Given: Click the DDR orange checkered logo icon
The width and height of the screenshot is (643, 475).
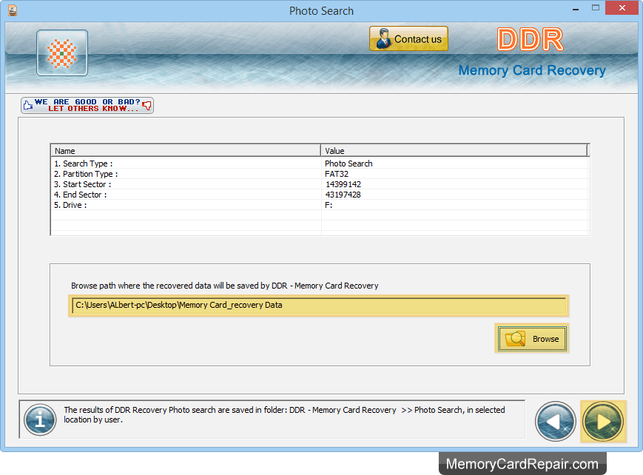Looking at the screenshot, I should 62,53.
